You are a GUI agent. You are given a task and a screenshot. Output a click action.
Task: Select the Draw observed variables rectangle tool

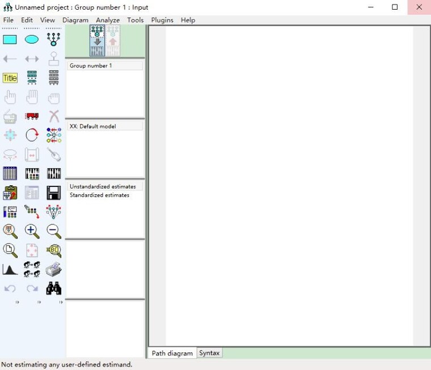click(x=10, y=40)
